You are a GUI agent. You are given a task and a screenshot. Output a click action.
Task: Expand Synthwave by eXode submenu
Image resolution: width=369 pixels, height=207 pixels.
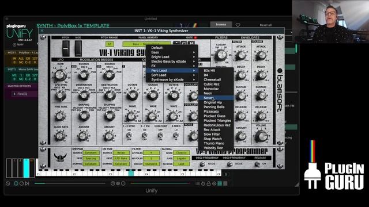click(x=172, y=80)
